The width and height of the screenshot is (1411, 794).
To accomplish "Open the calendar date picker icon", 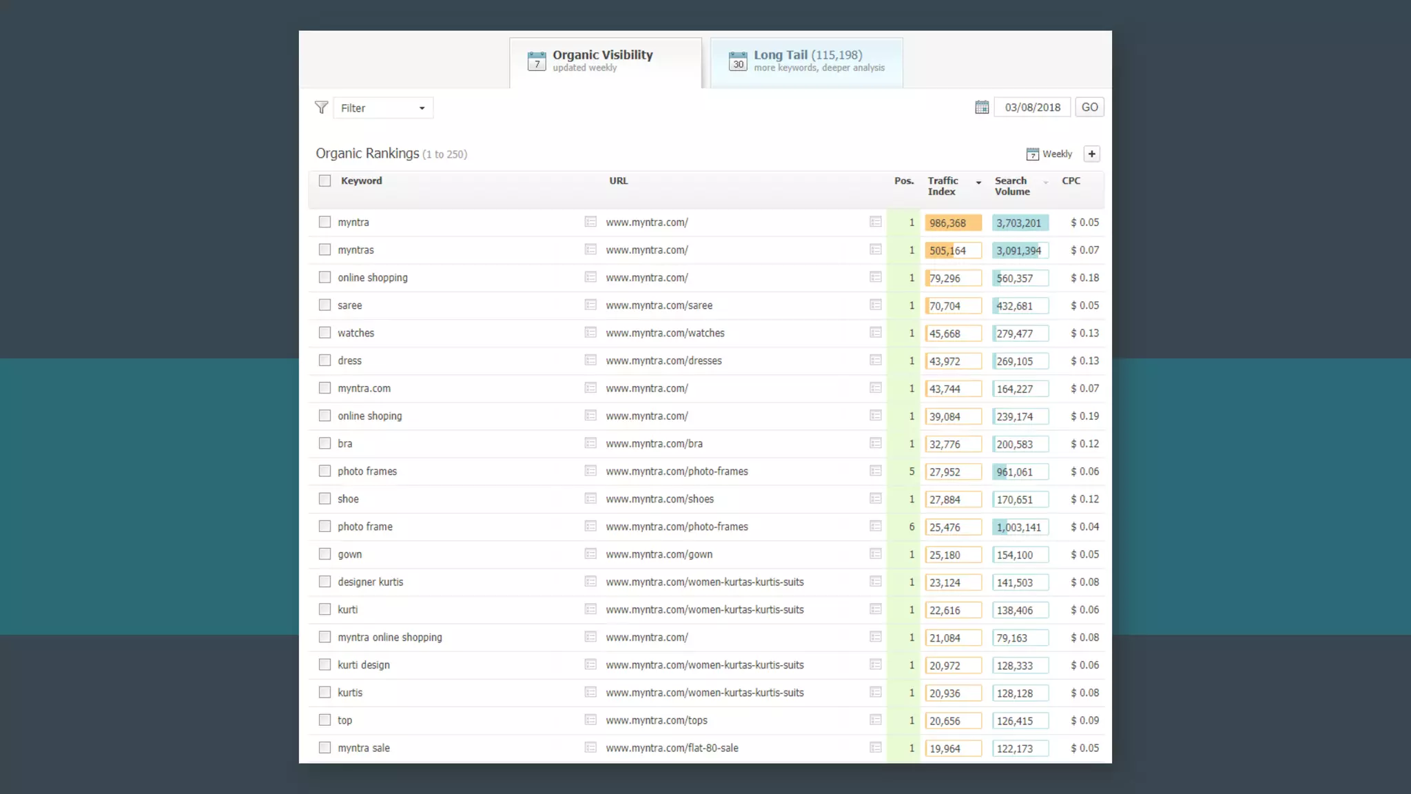I will [982, 108].
